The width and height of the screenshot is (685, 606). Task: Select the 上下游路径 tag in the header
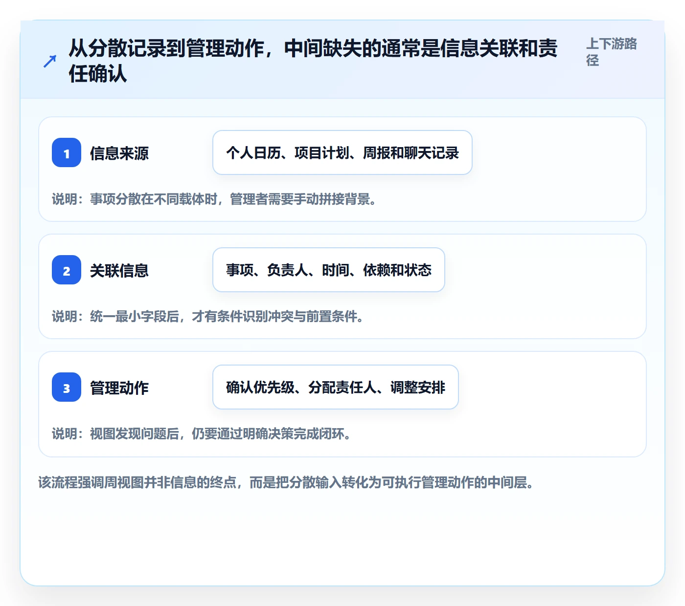(x=612, y=52)
